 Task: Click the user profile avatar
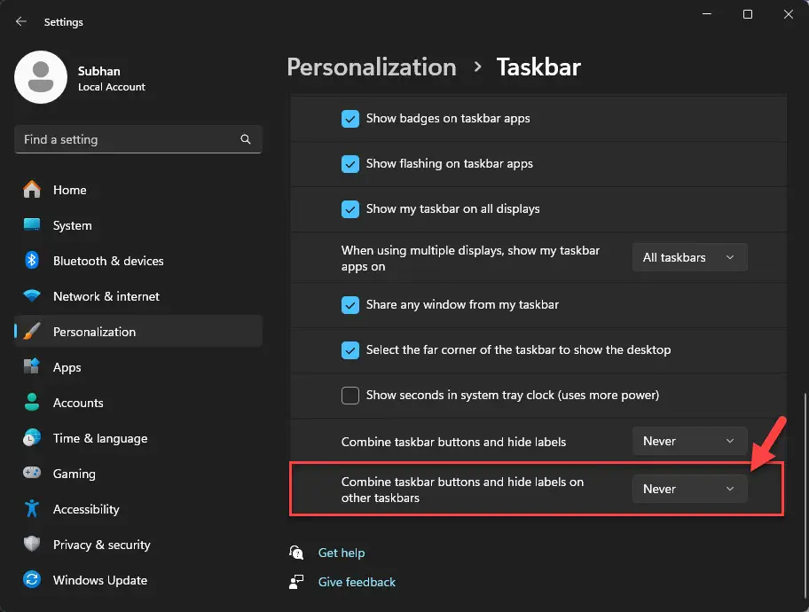41,77
